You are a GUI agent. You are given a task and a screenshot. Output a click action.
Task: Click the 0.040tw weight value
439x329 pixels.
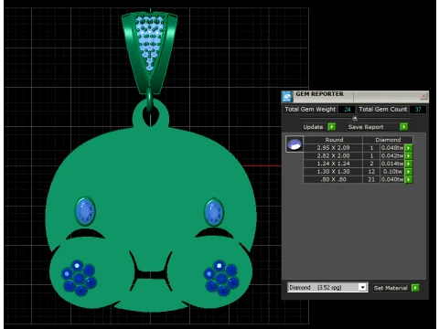coord(392,179)
